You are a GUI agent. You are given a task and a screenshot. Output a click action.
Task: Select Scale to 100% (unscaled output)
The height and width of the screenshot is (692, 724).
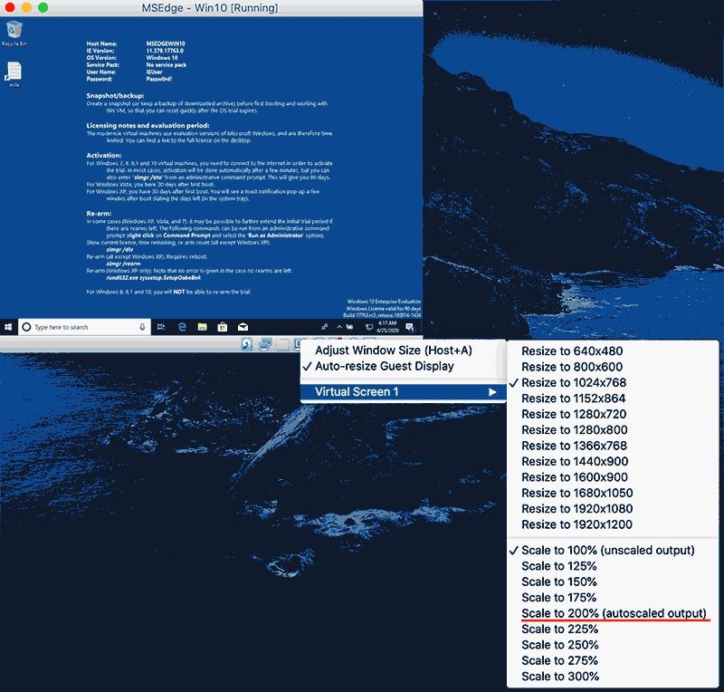607,550
